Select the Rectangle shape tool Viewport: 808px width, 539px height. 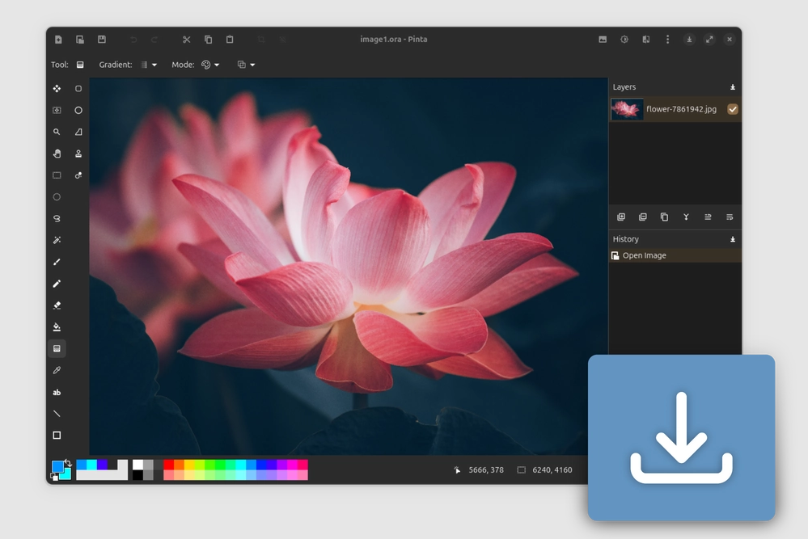(57, 436)
